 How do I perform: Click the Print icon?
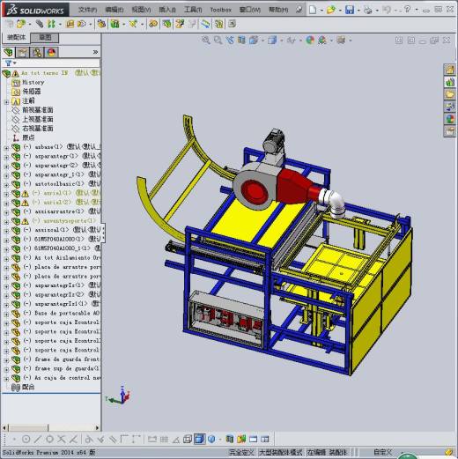(x=367, y=10)
